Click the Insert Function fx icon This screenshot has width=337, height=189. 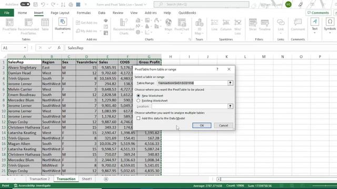coord(59,48)
